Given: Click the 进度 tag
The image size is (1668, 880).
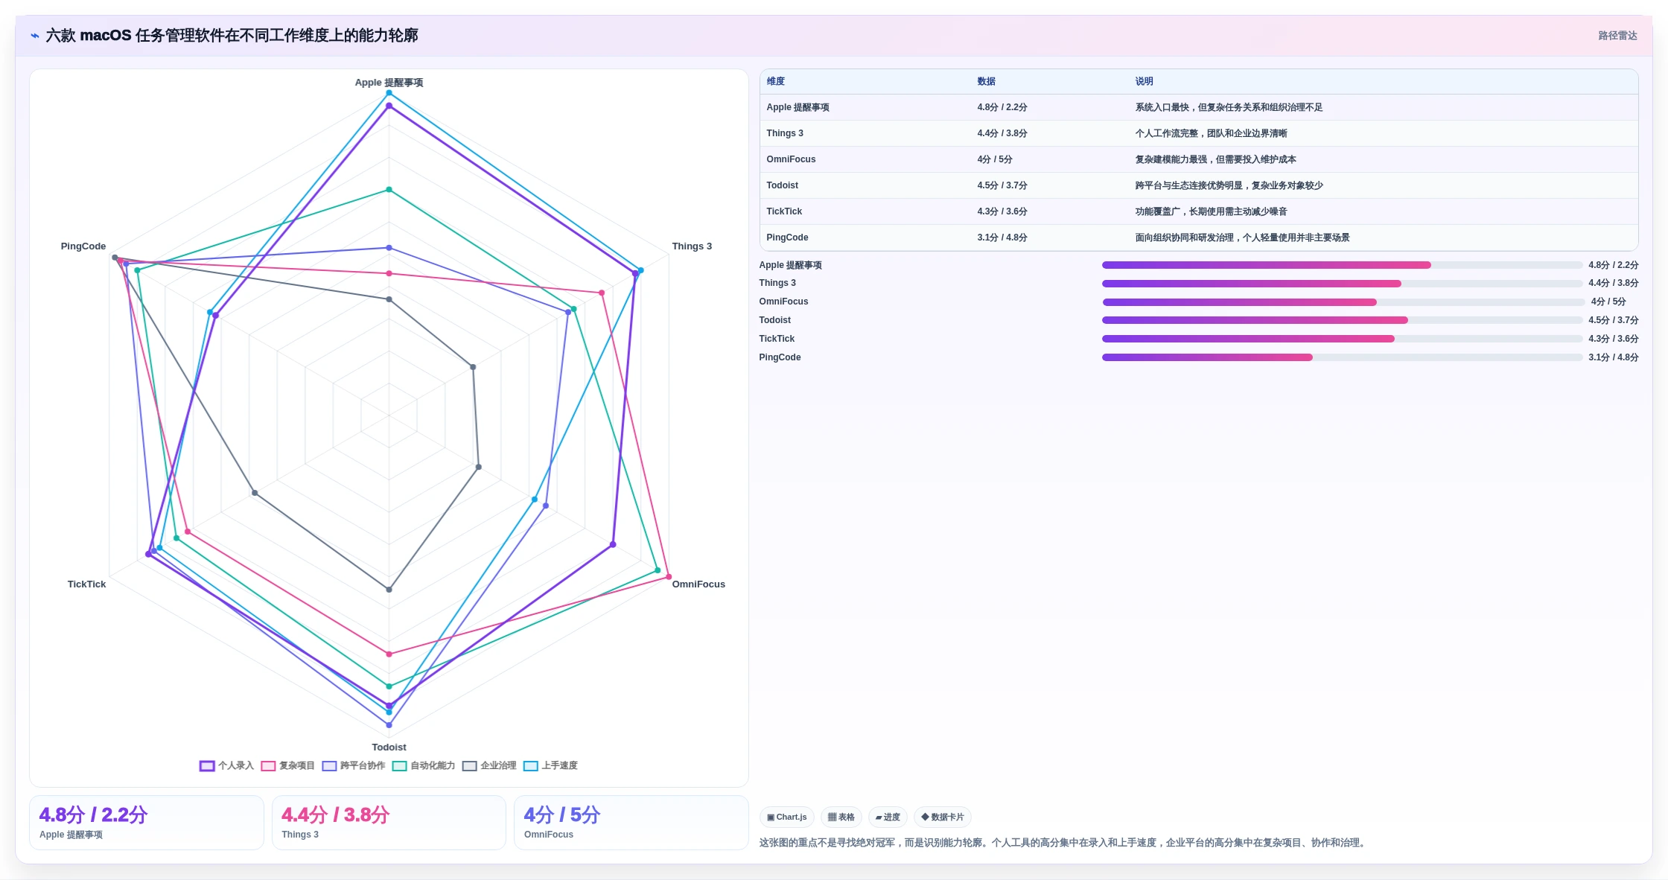Looking at the screenshot, I should [x=888, y=817].
